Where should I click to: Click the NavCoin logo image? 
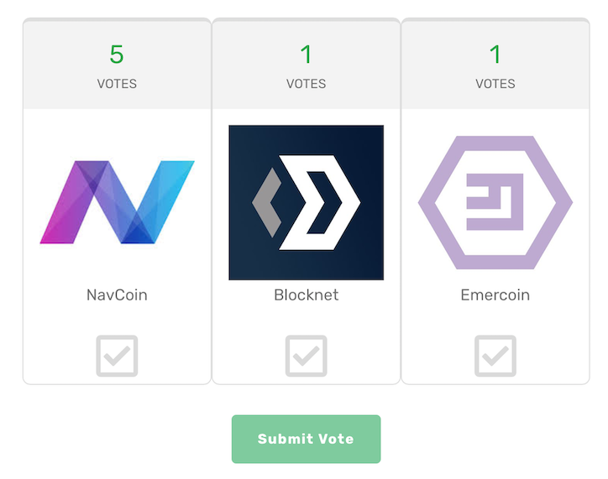[117, 202]
